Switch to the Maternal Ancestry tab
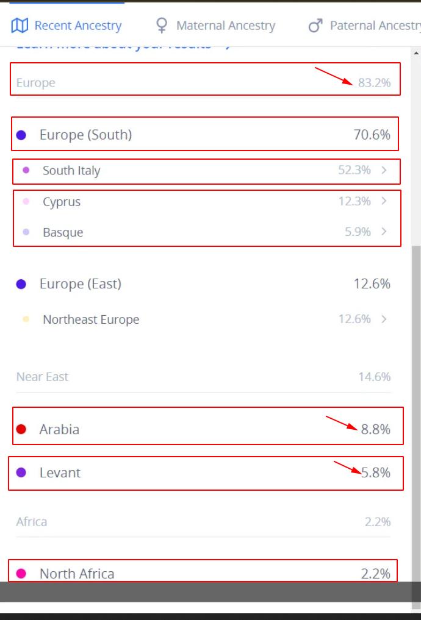Viewport: 421px width, 620px height. pyautogui.click(x=225, y=26)
